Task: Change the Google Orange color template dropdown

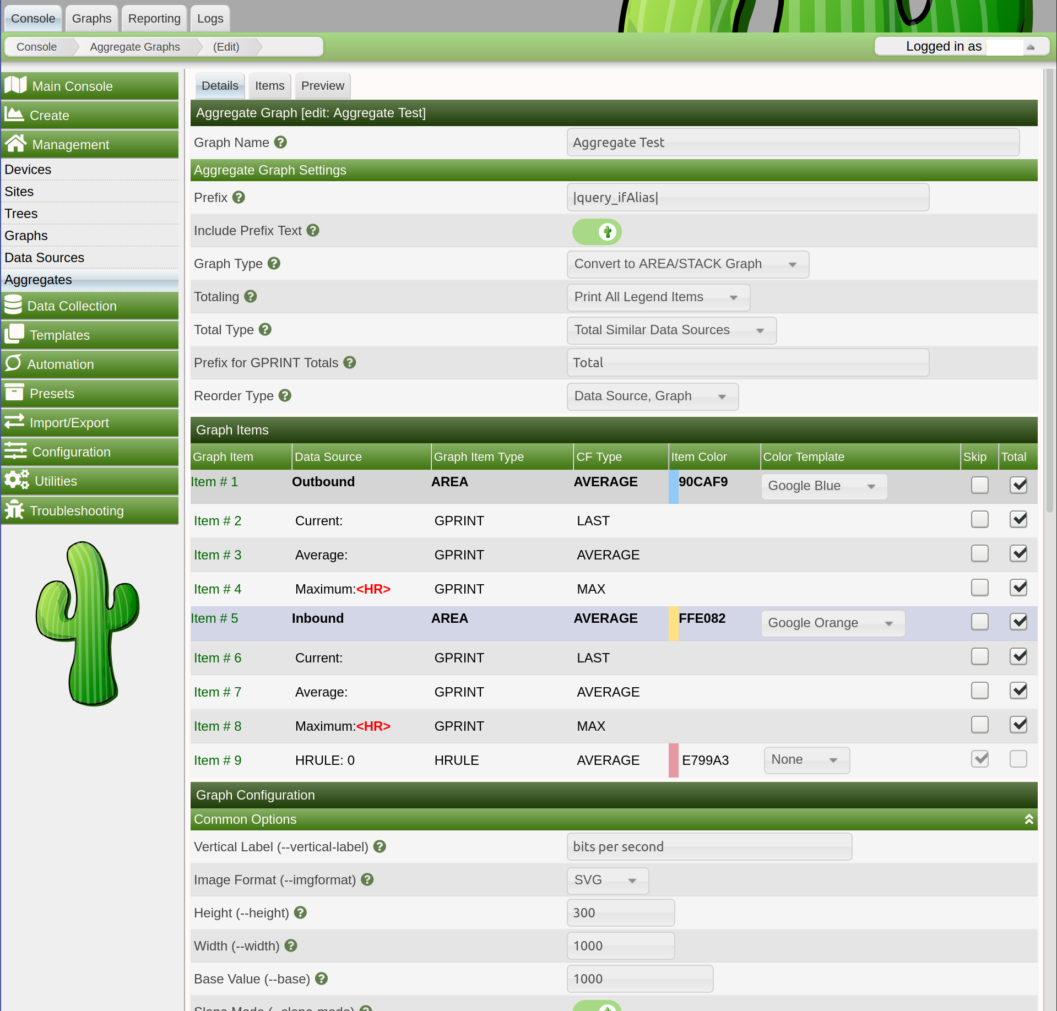Action: (x=832, y=623)
